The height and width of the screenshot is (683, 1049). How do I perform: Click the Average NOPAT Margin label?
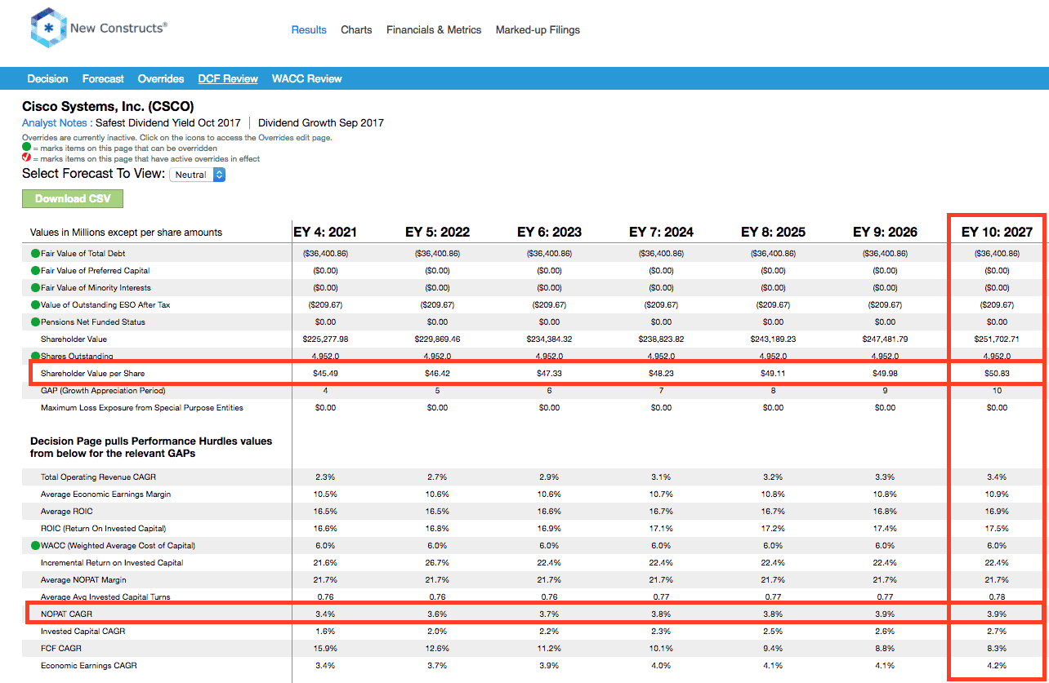[x=83, y=579]
